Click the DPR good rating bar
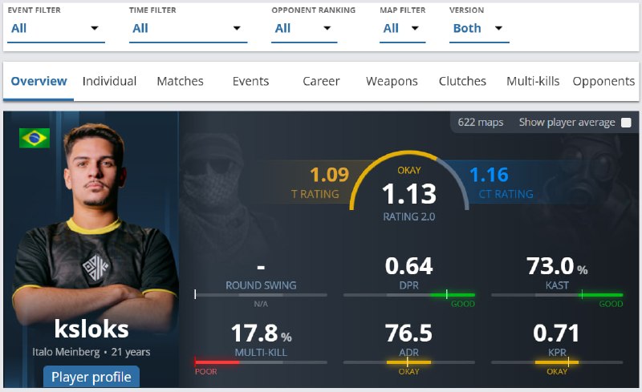Screen dimensions: 642x392 click(x=409, y=295)
